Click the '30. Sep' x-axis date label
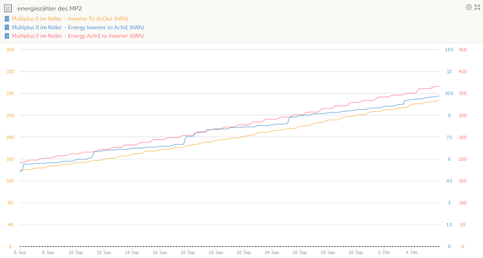The height and width of the screenshot is (258, 483). click(x=356, y=252)
